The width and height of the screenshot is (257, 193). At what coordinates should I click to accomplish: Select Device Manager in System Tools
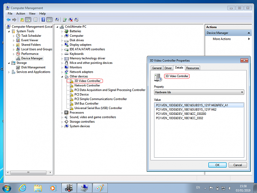pos(32,58)
